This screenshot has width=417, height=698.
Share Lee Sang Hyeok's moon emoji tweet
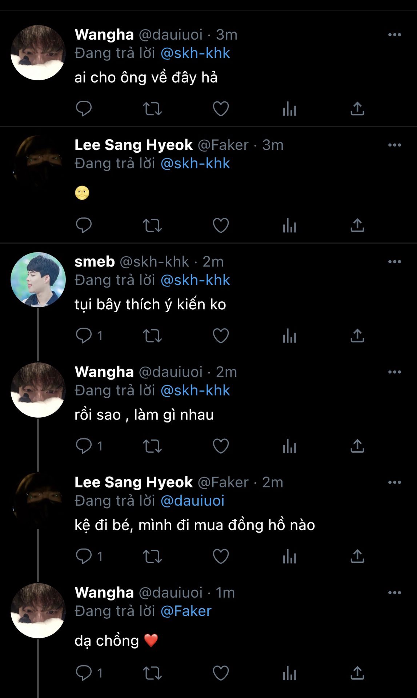pos(357,225)
